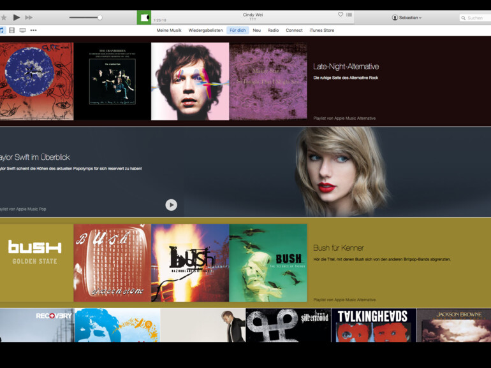Open Taylor Swift im Überblick title
491x368 pixels.
[35, 157]
